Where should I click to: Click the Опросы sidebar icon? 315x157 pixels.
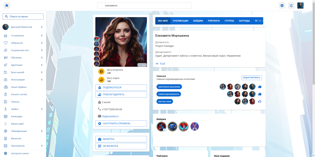pyautogui.click(x=6, y=102)
